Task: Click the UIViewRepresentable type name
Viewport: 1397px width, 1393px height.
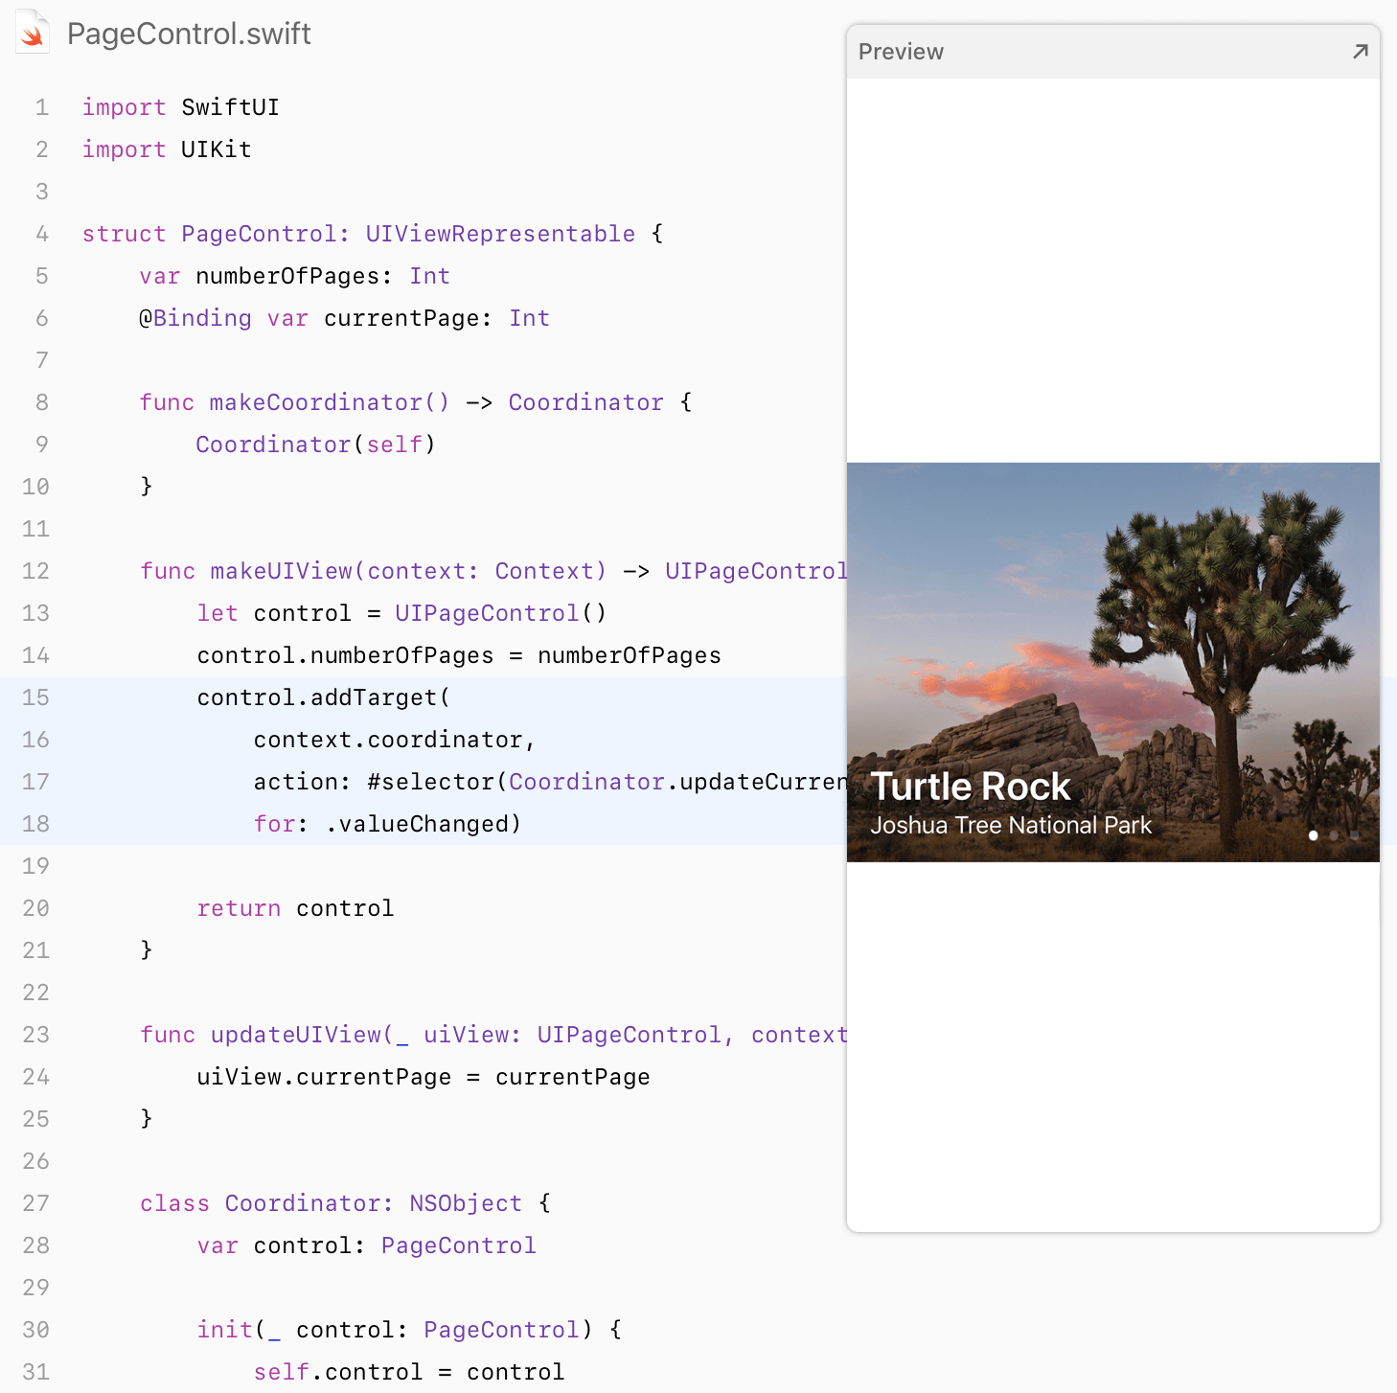Action: pyautogui.click(x=500, y=234)
